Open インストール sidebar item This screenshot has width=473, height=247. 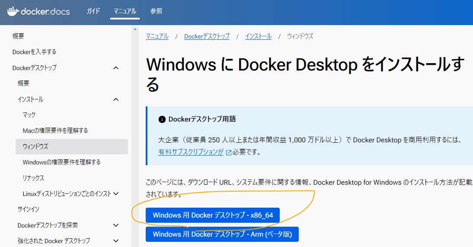[30, 99]
